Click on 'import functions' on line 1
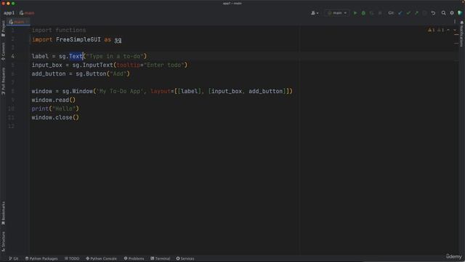This screenshot has width=465, height=262. coord(59,31)
